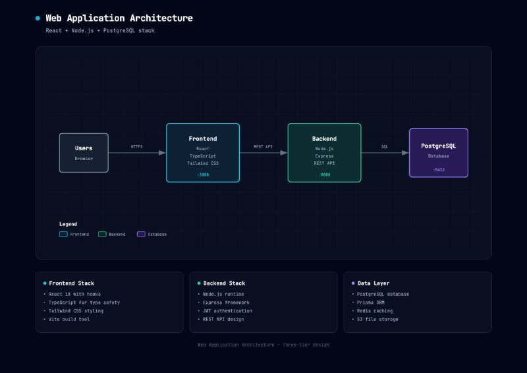This screenshot has width=527, height=373.
Task: Click the cyan dot beside Frontend Stack
Action: 44,283
